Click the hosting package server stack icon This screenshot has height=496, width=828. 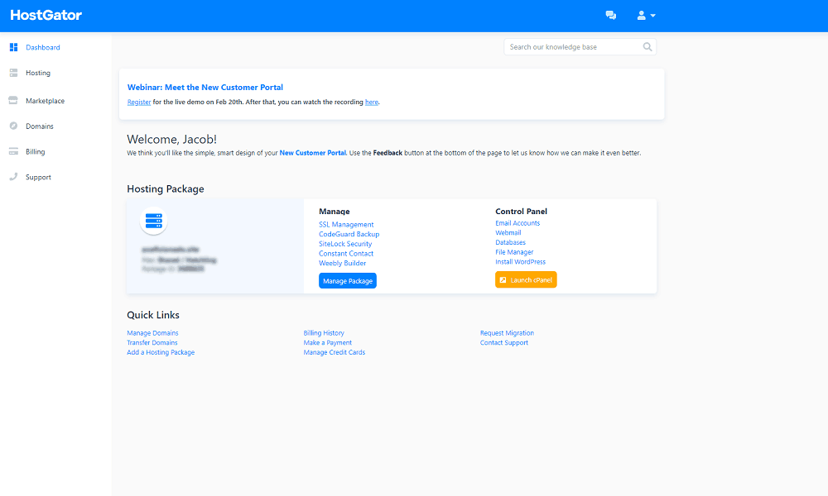click(154, 221)
